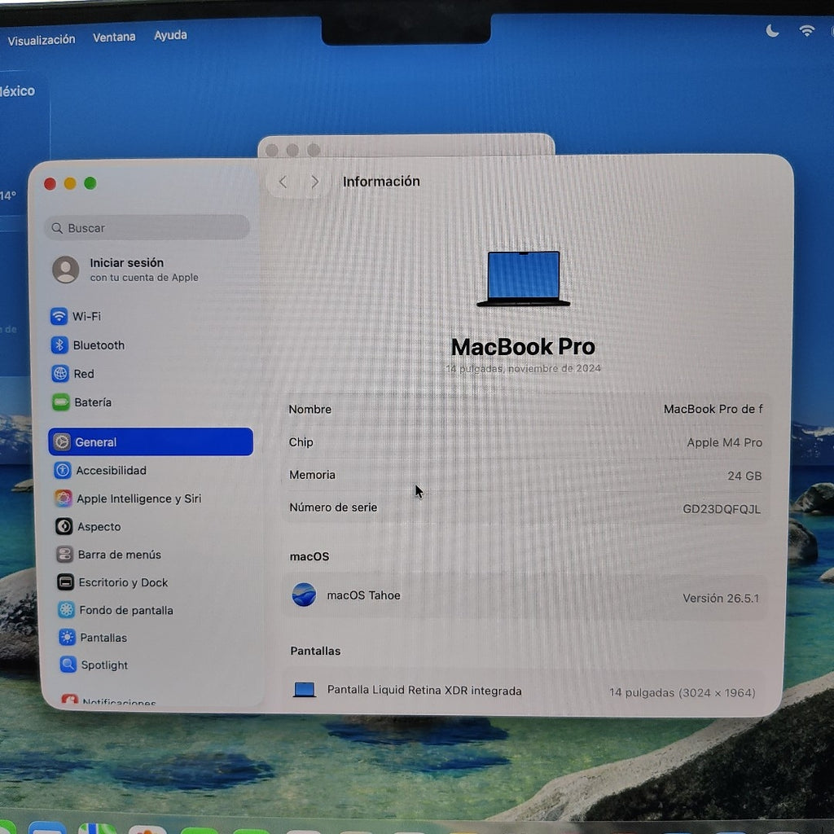Viewport: 834px width, 834px height.
Task: Open the Ayuda menu
Action: click(x=170, y=35)
